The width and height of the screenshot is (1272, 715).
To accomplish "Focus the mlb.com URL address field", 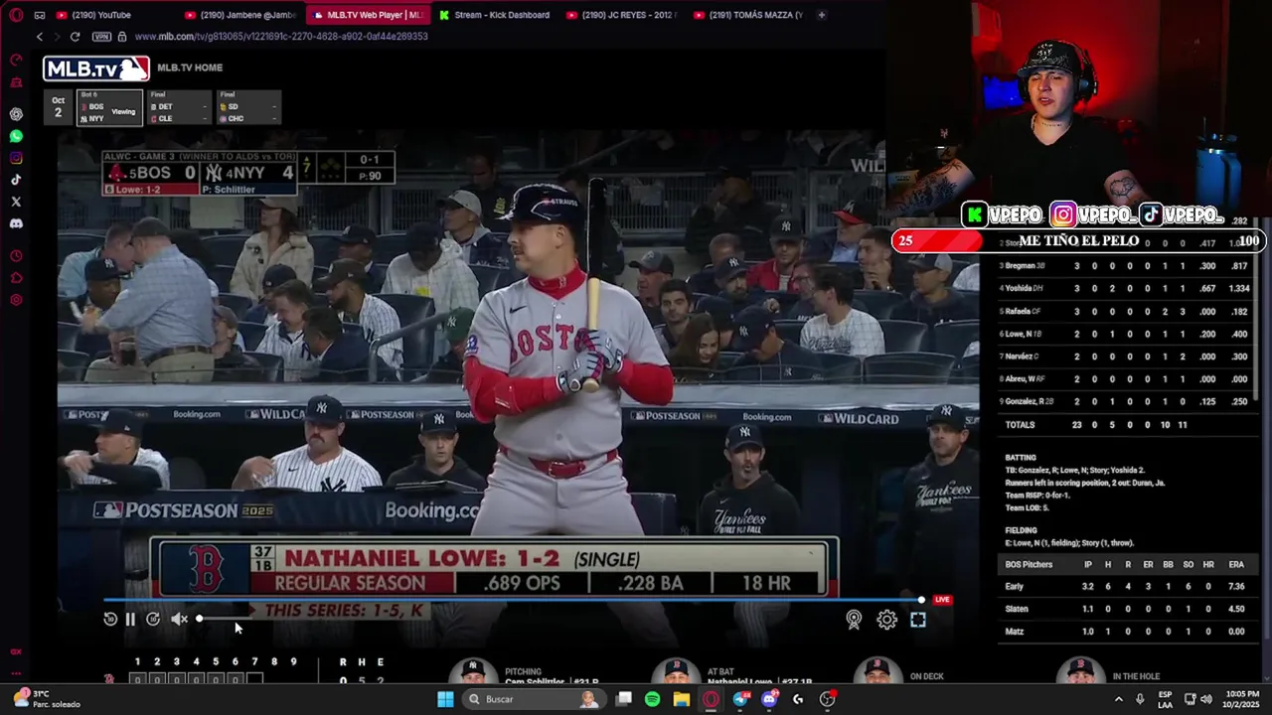I will coord(281,37).
